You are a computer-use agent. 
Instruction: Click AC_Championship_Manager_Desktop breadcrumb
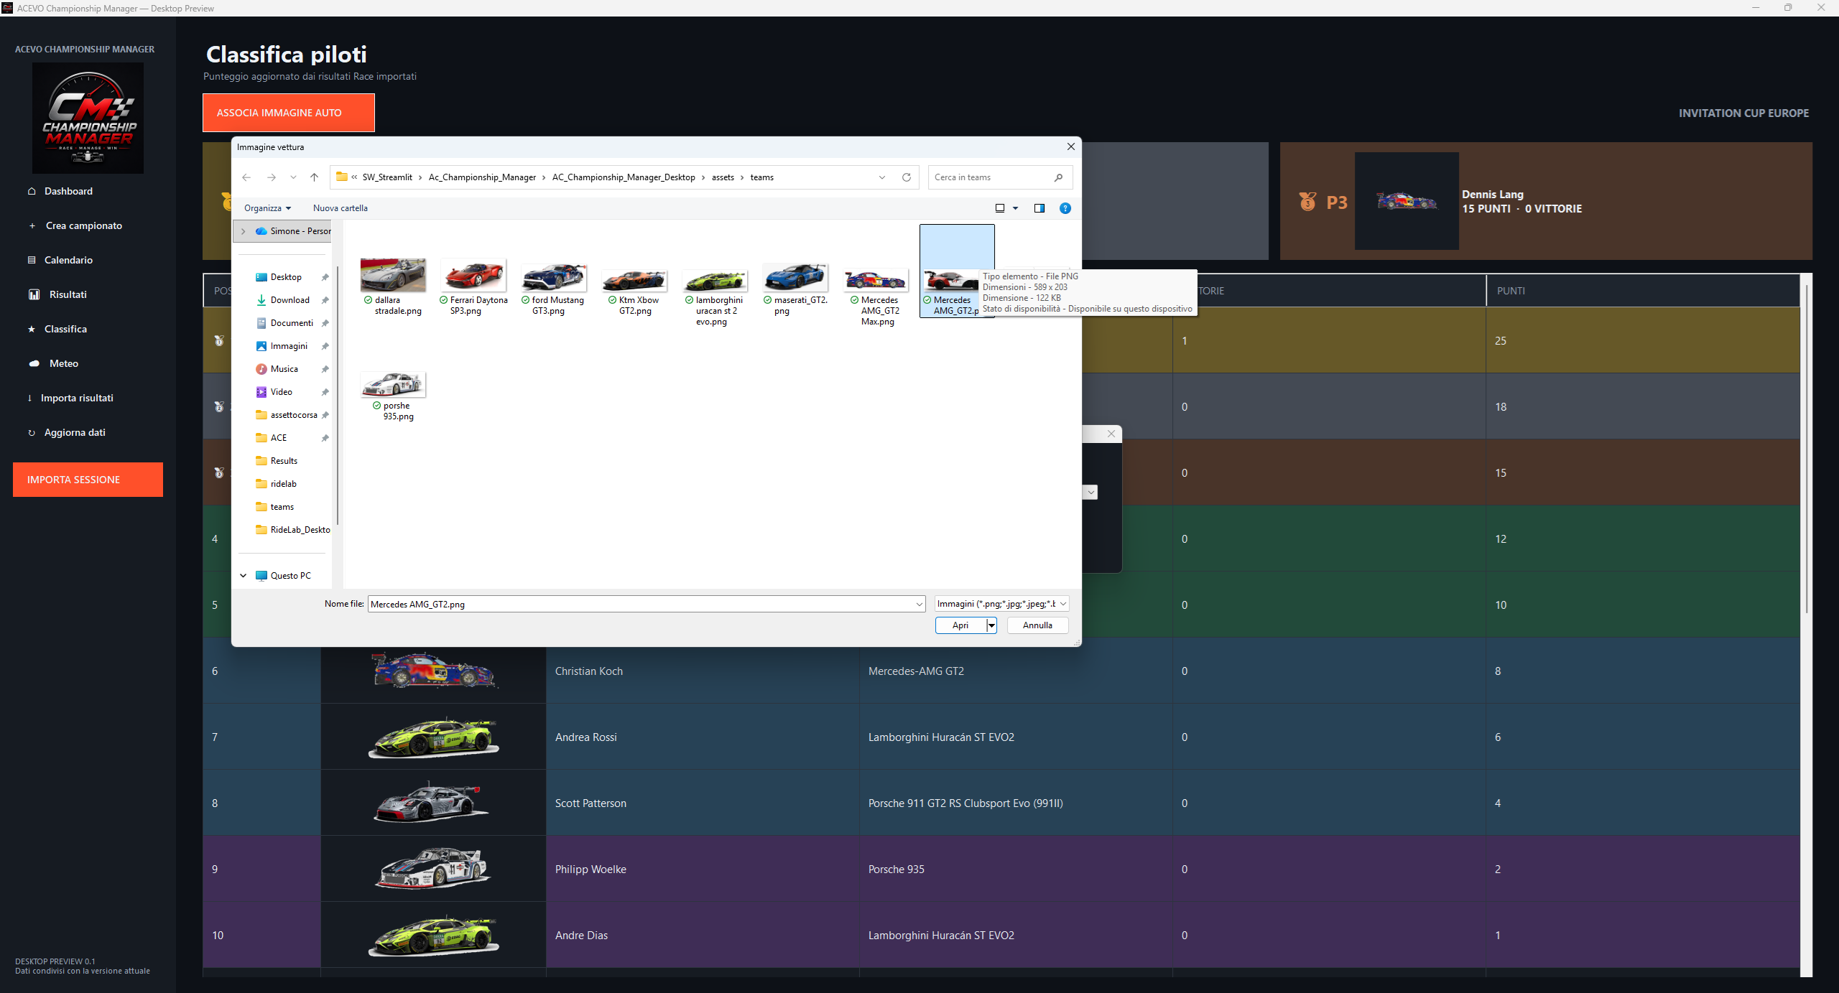click(x=624, y=177)
